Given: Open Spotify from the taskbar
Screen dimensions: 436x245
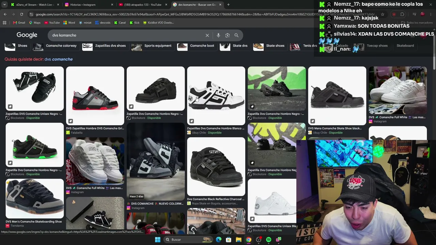Looking at the screenshot, I should tap(268, 240).
